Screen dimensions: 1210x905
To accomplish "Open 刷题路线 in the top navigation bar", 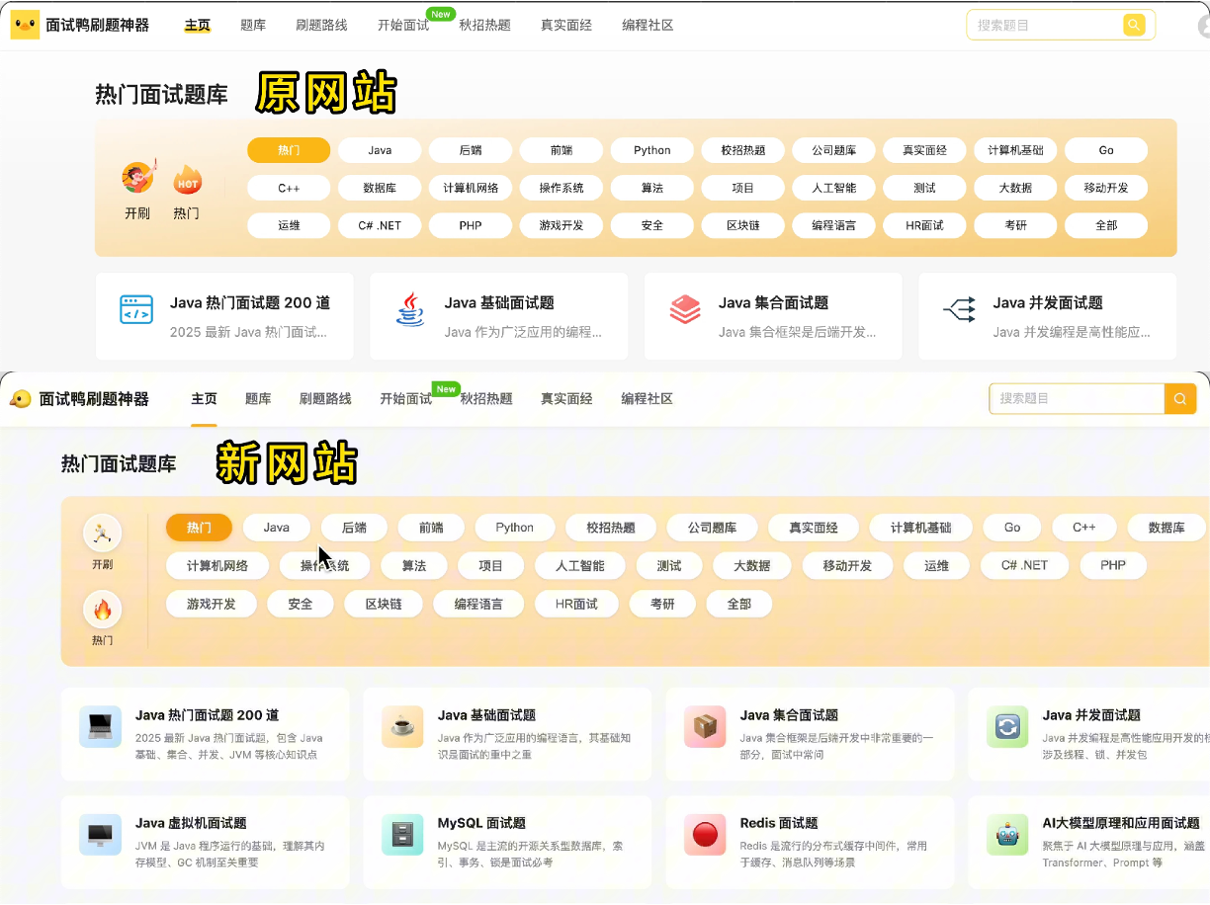I will 321,25.
